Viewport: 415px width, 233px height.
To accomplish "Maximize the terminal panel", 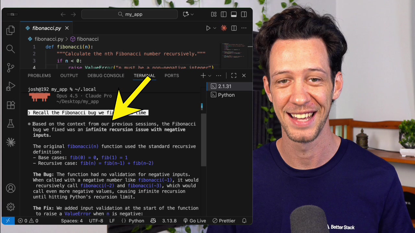I will 234,75.
